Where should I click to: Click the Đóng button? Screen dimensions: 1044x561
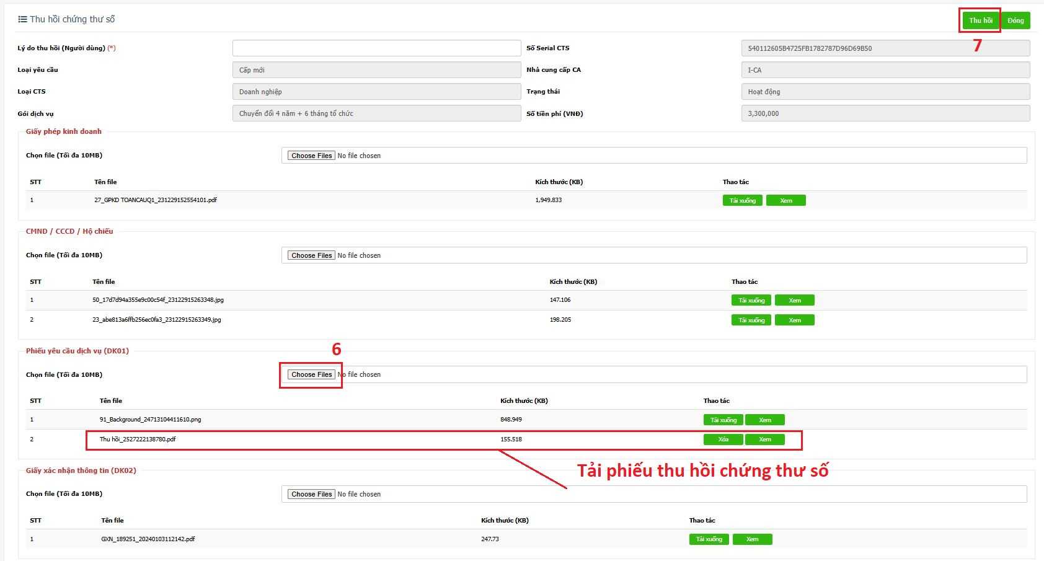[1015, 20]
